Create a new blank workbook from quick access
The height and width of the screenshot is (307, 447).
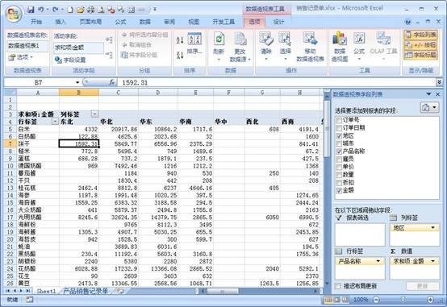(x=70, y=10)
